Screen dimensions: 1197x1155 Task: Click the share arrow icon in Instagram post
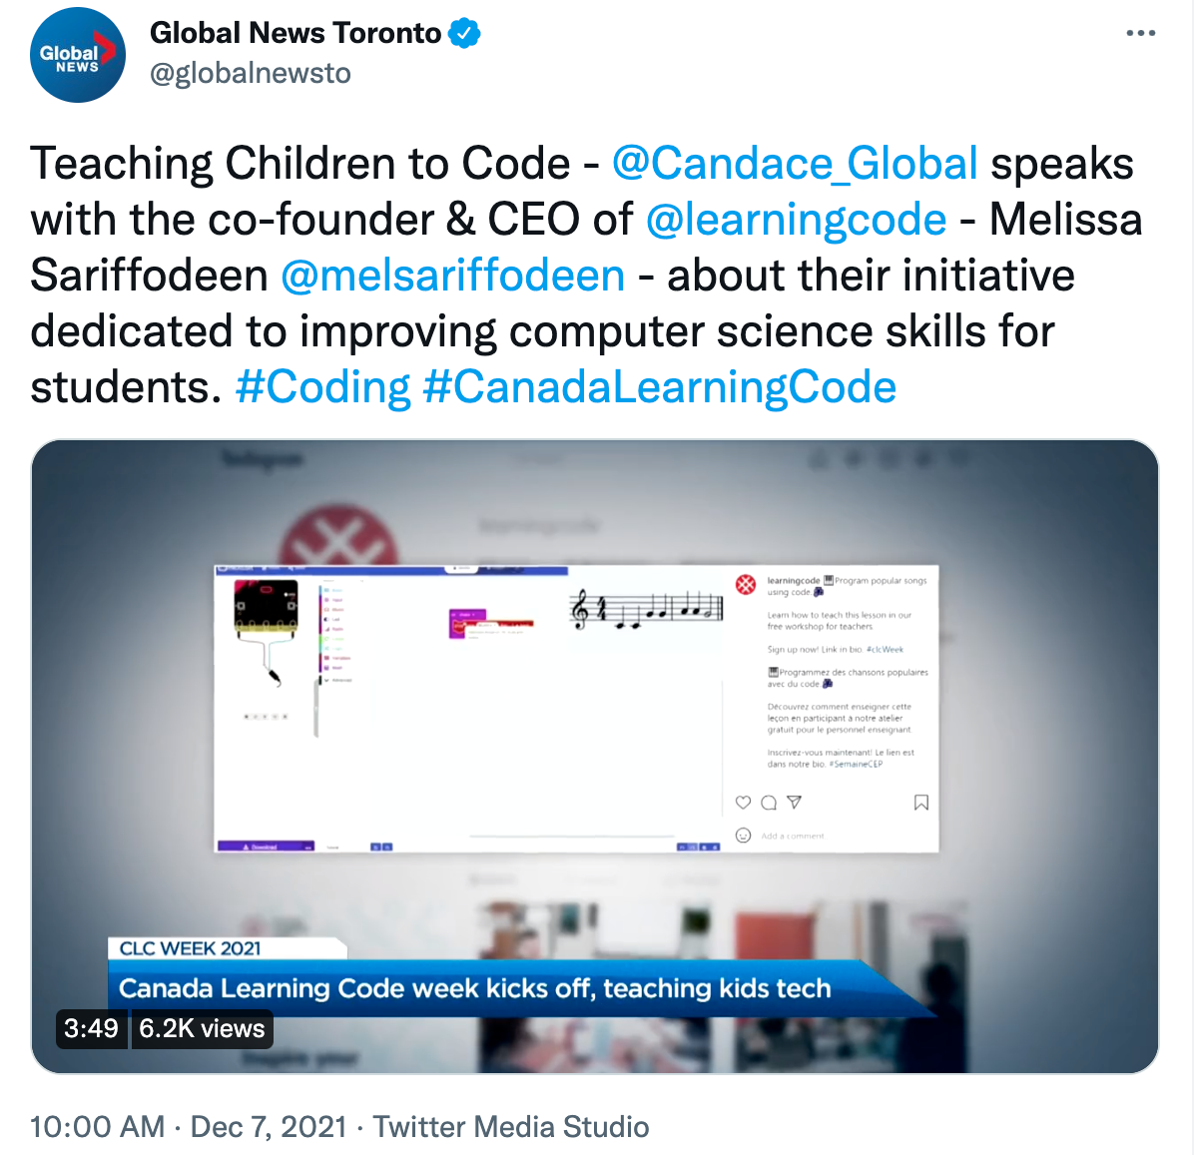pos(794,802)
